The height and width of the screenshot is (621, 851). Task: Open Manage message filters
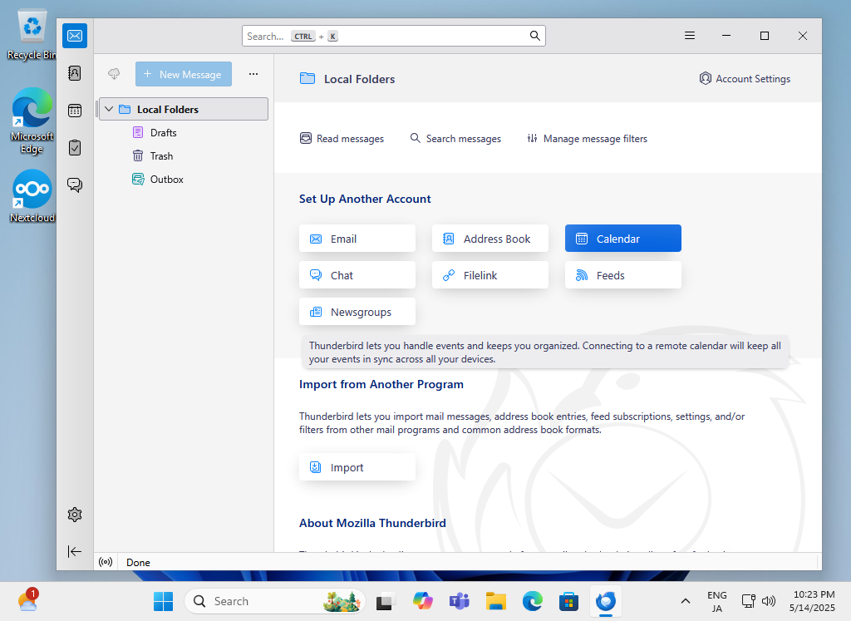588,139
